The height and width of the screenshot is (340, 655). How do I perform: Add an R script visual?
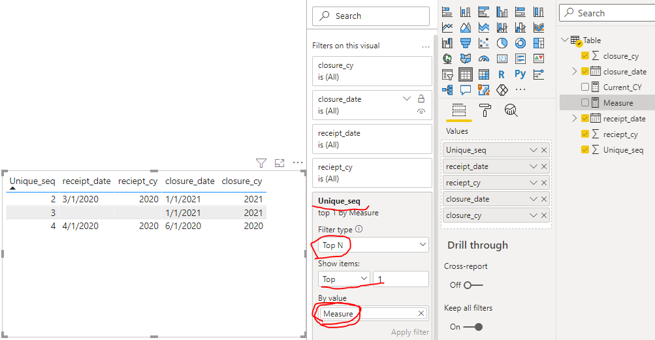click(x=502, y=74)
